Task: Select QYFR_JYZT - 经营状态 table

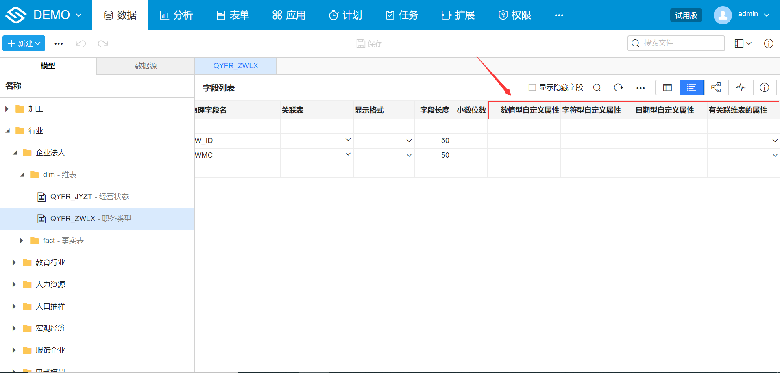Action: 89,197
